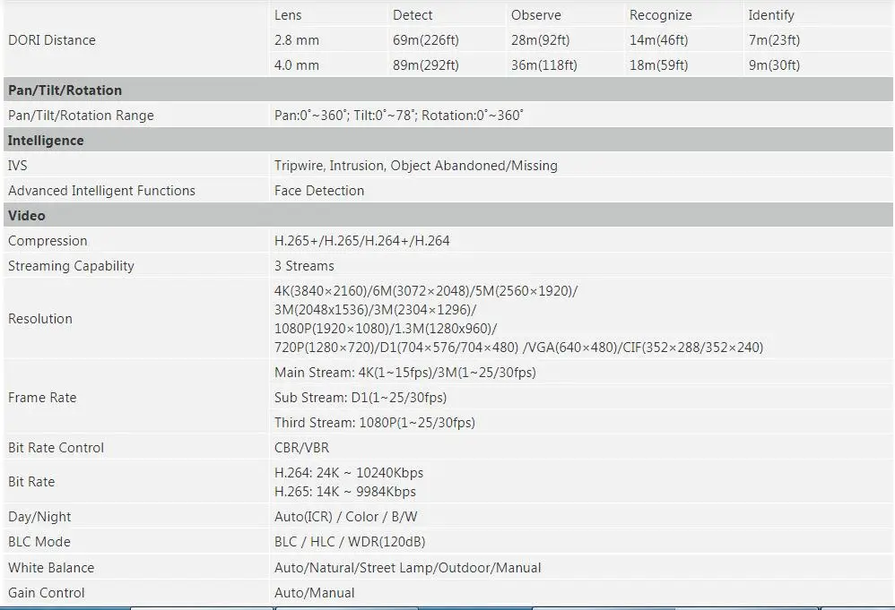Image resolution: width=895 pixels, height=610 pixels.
Task: Click the "3 Streams" value
Action: (304, 266)
